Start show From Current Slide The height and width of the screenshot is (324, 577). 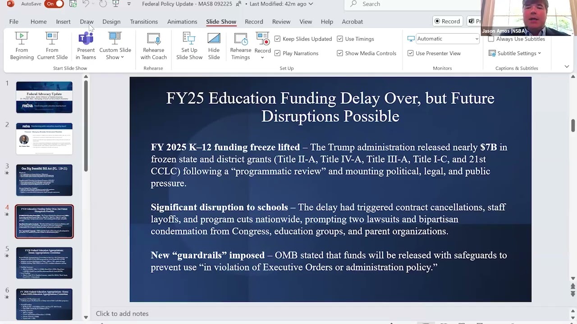tap(52, 46)
